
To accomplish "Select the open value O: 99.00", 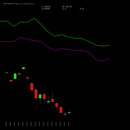I will tap(45, 9).
